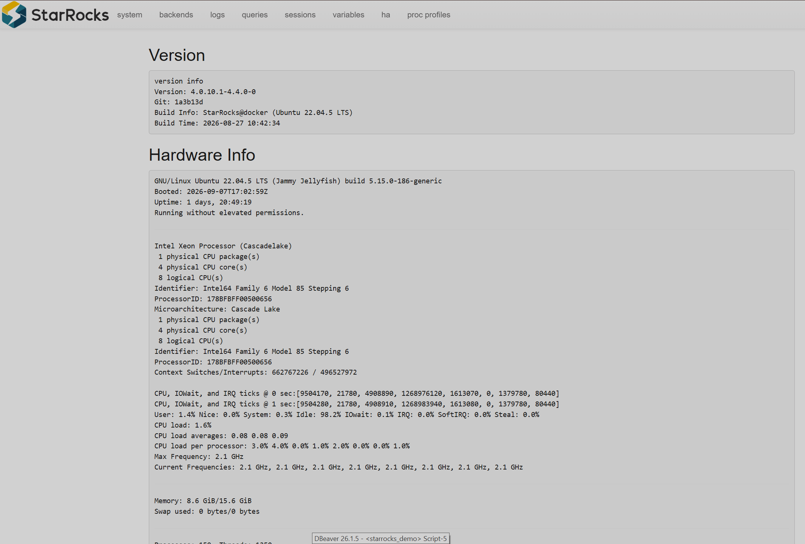The width and height of the screenshot is (805, 544).
Task: Click Build Time 2026-08-27 10:42:34 line
Action: click(217, 123)
